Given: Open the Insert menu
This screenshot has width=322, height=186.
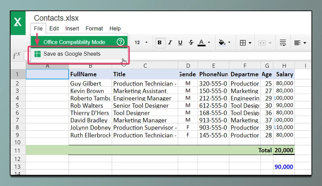Looking at the screenshot, I should tap(72, 28).
